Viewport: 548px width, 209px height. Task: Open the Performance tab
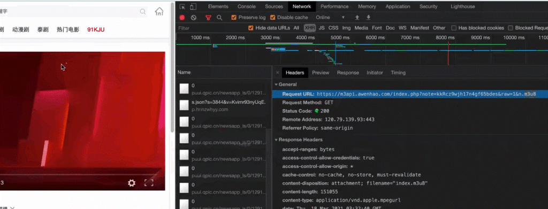pyautogui.click(x=334, y=6)
